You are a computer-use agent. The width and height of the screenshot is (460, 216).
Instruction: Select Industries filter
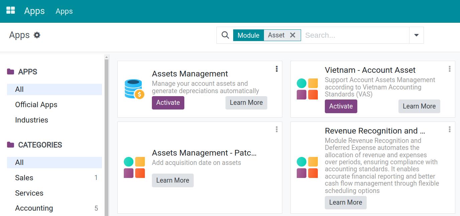pos(55,120)
